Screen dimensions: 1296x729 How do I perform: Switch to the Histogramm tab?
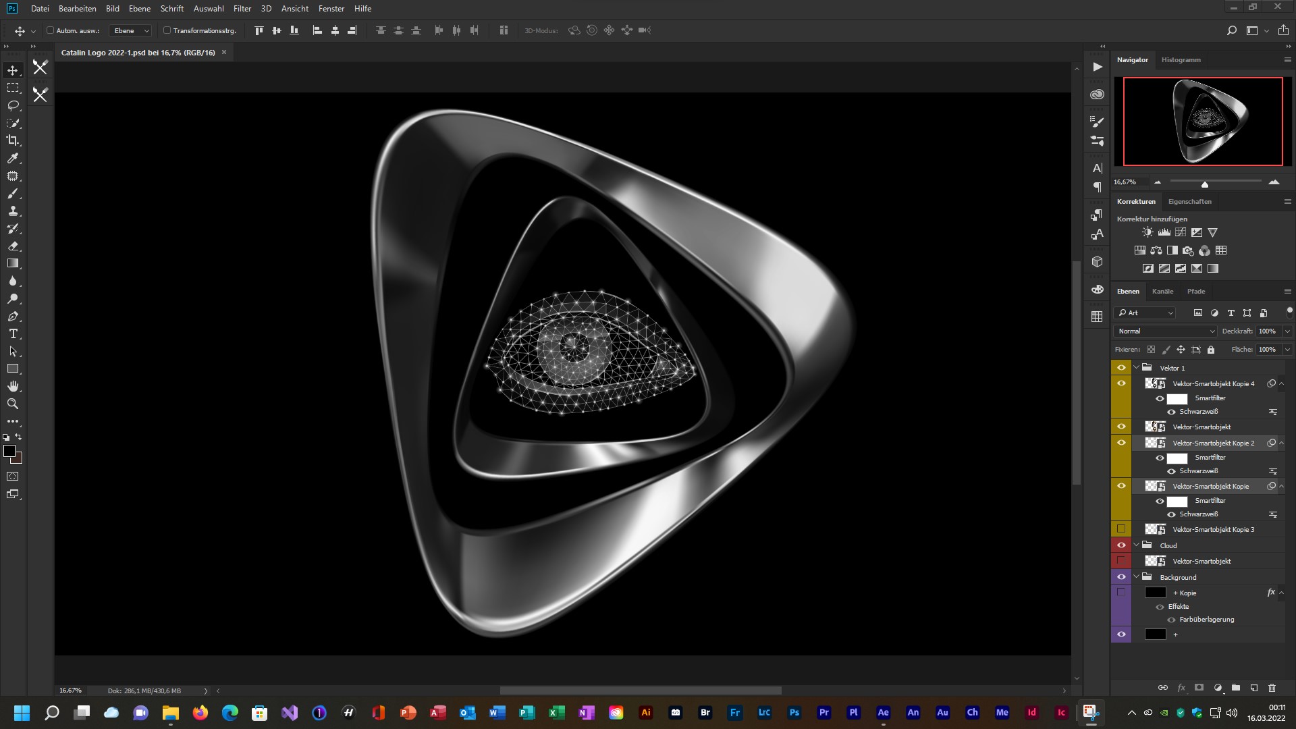click(1181, 60)
